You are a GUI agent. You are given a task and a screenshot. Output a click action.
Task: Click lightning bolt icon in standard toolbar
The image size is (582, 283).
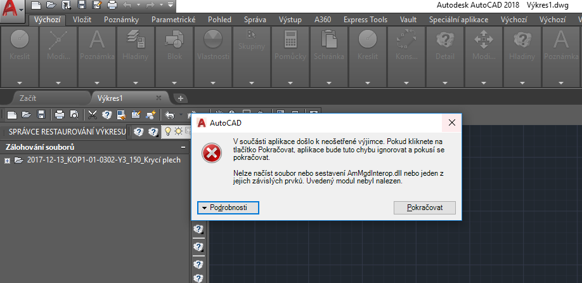[x=151, y=115]
